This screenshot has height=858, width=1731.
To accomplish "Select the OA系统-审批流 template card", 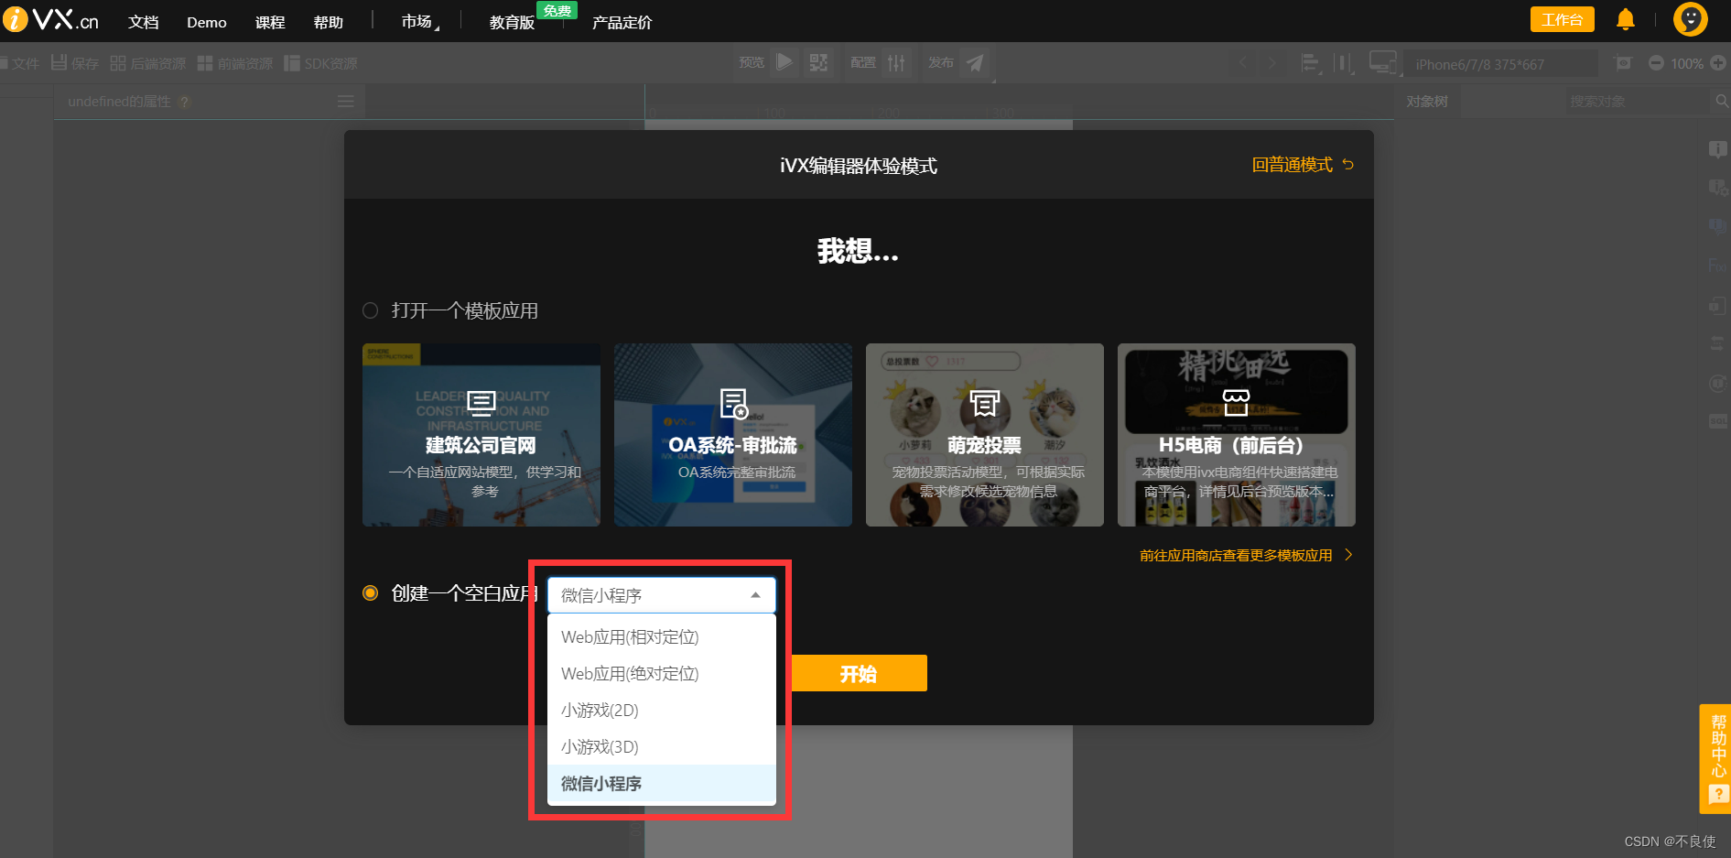I will (x=733, y=435).
